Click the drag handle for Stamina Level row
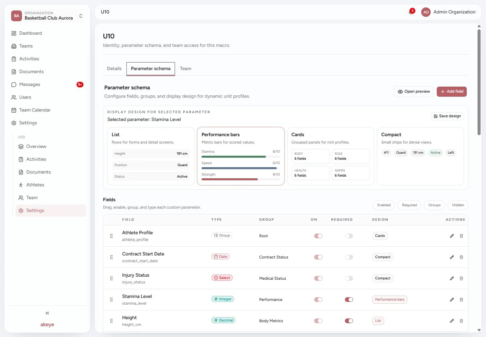This screenshot has width=486, height=337. (x=111, y=300)
